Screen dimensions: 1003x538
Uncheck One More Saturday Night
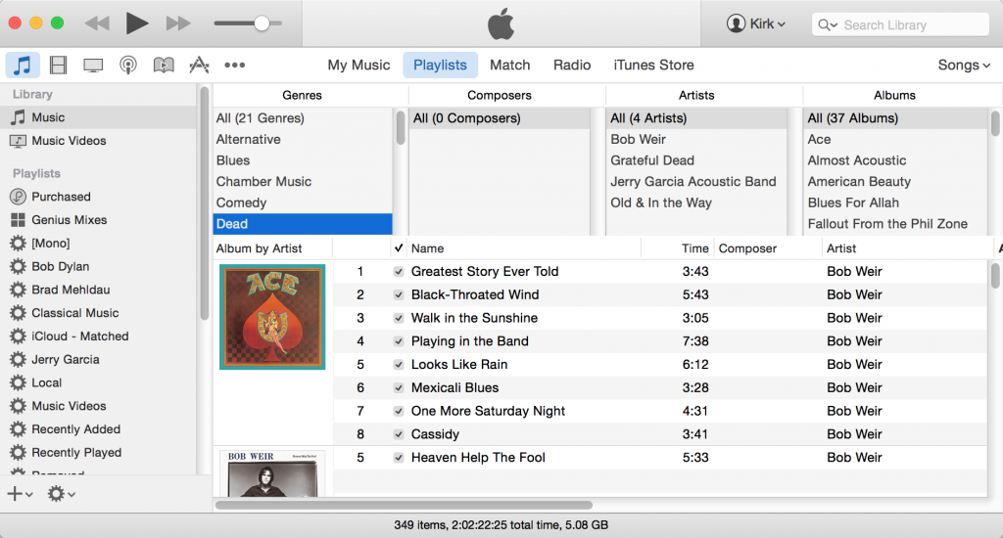(x=399, y=411)
